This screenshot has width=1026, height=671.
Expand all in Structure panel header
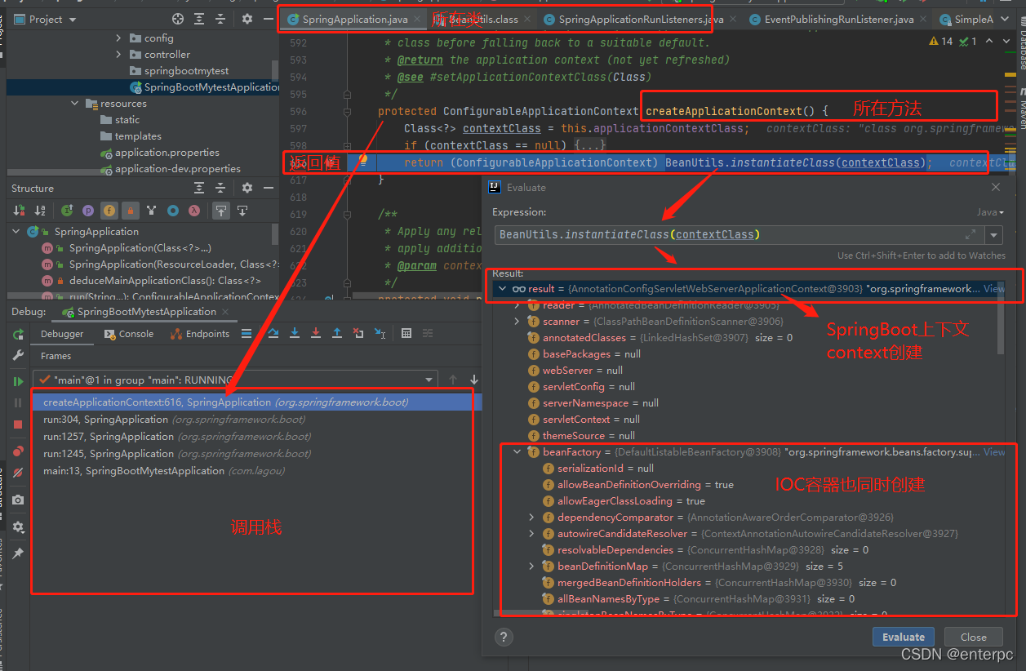199,189
